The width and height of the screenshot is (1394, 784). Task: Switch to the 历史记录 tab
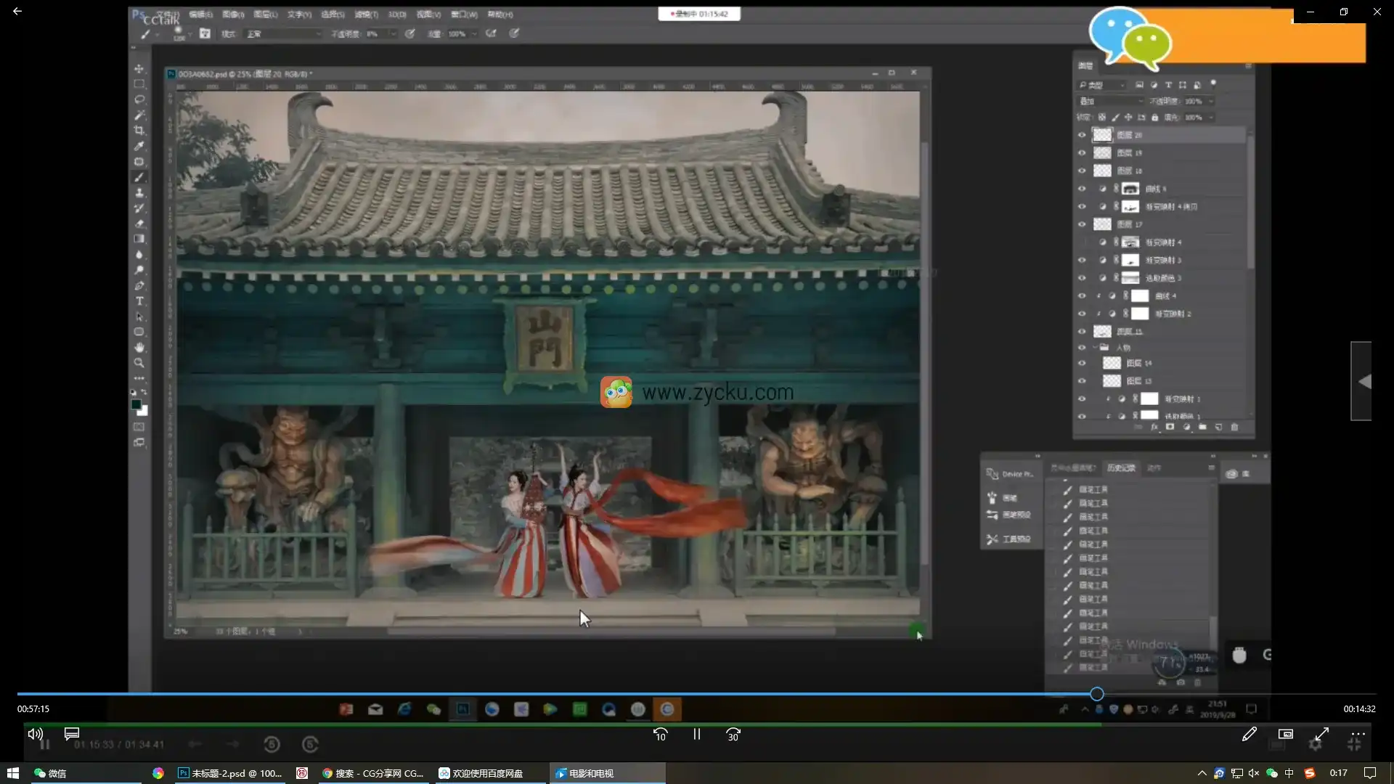pos(1120,468)
